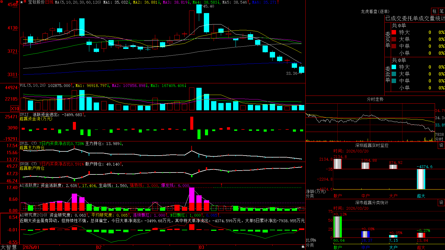Viewport: 445px width, 250px height.
Task: Click the 超赢资金流(万元) label
Action: click(x=36, y=119)
